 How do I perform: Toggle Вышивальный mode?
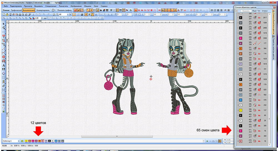tap(29, 10)
